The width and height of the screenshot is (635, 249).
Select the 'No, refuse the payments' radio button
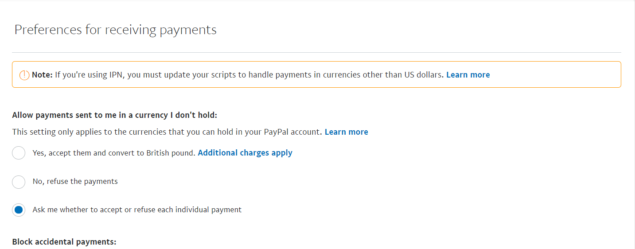click(19, 182)
